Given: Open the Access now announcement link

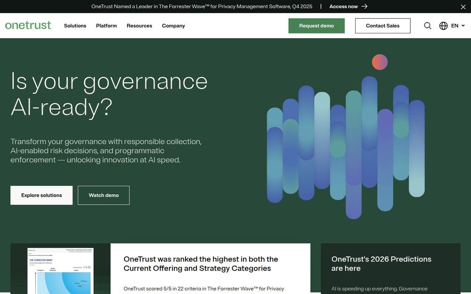Looking at the screenshot, I should [x=344, y=6].
